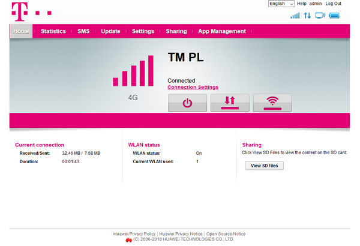Open the Home tab
This screenshot has height=246, width=360.
(x=21, y=31)
